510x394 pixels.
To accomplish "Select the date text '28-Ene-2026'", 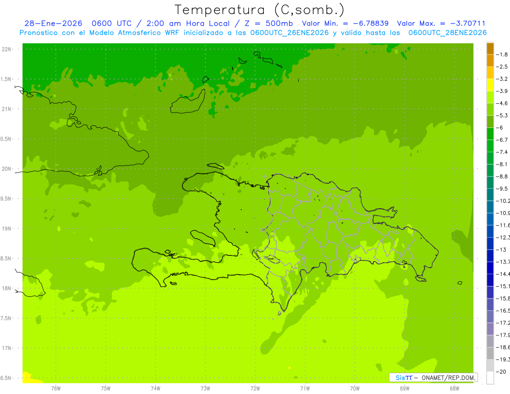I will pos(53,24).
